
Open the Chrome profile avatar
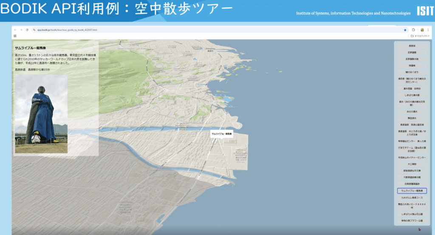[x=422, y=30]
